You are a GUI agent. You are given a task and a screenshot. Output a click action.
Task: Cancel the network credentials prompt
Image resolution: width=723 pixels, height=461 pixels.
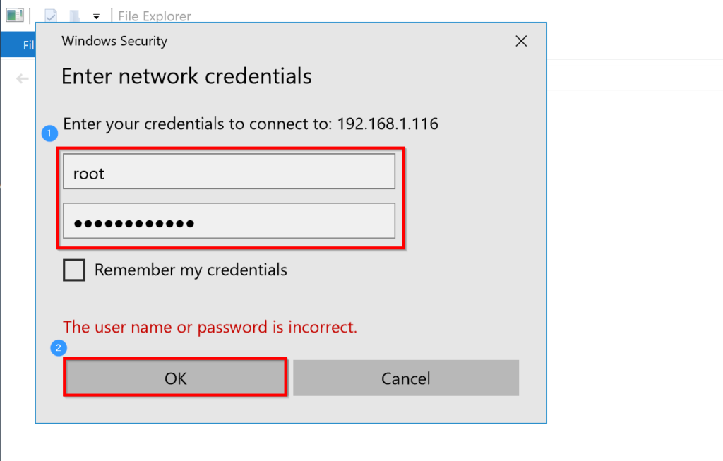[x=405, y=378]
